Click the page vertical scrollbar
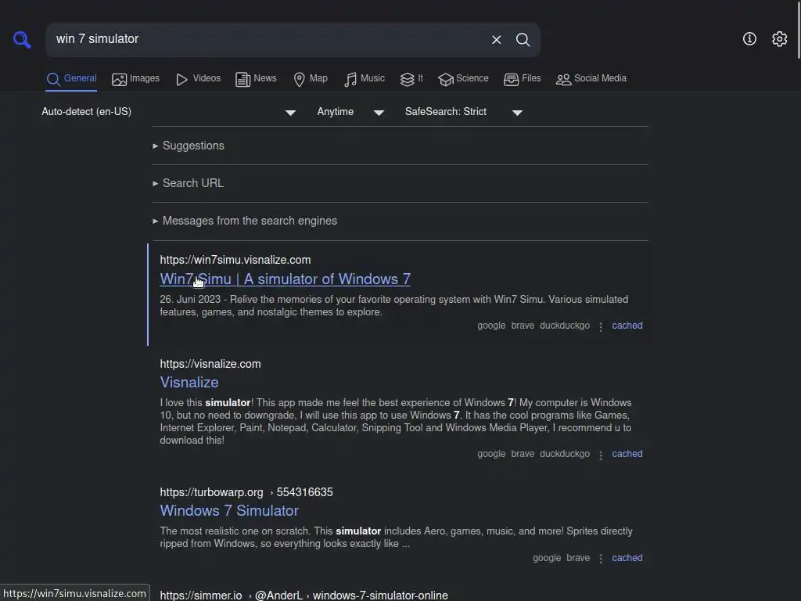 point(799,30)
